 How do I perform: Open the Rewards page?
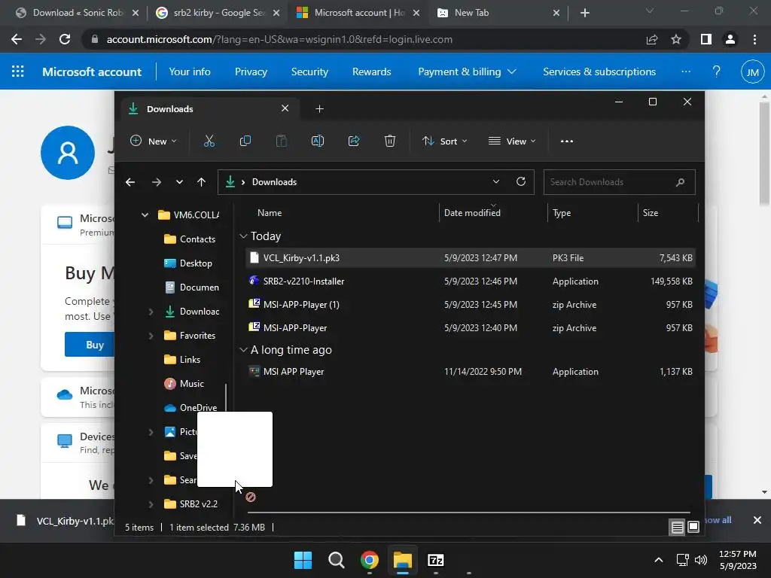(372, 71)
